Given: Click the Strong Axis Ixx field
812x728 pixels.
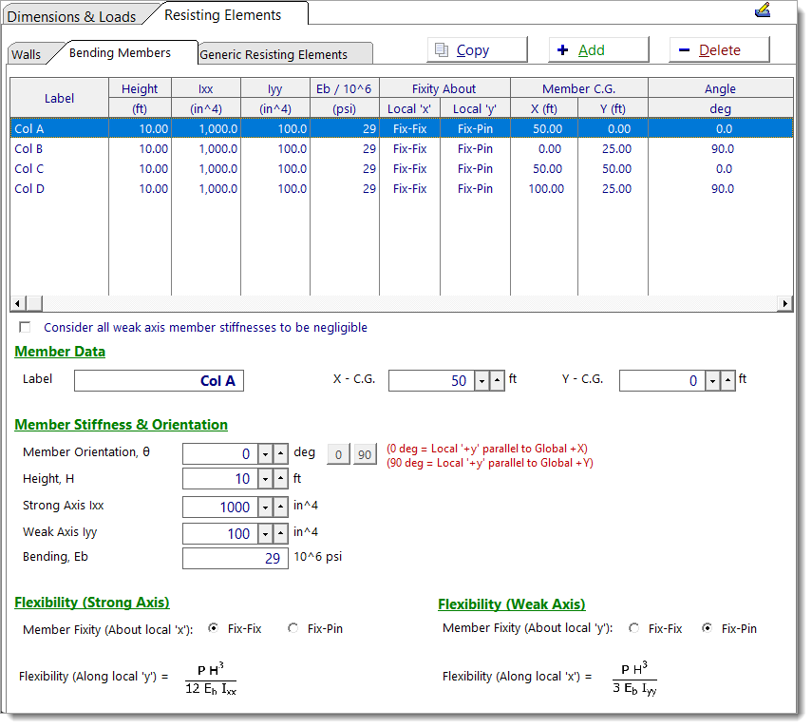Looking at the screenshot, I should click(220, 508).
